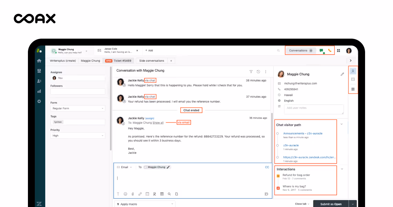Click the orange phone talk icon
The image size is (393, 207).
(330, 50)
